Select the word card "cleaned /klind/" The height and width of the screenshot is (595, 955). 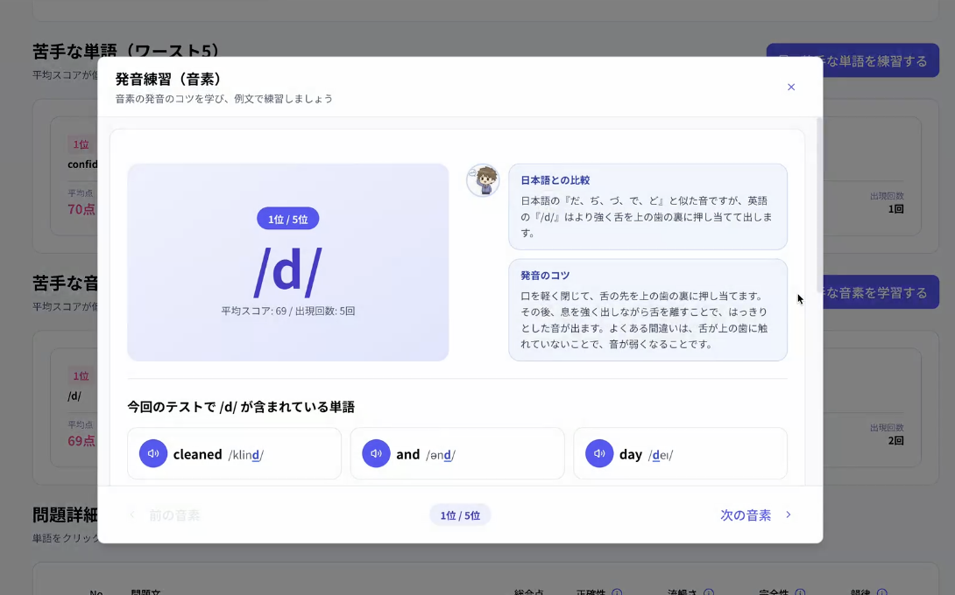click(234, 453)
